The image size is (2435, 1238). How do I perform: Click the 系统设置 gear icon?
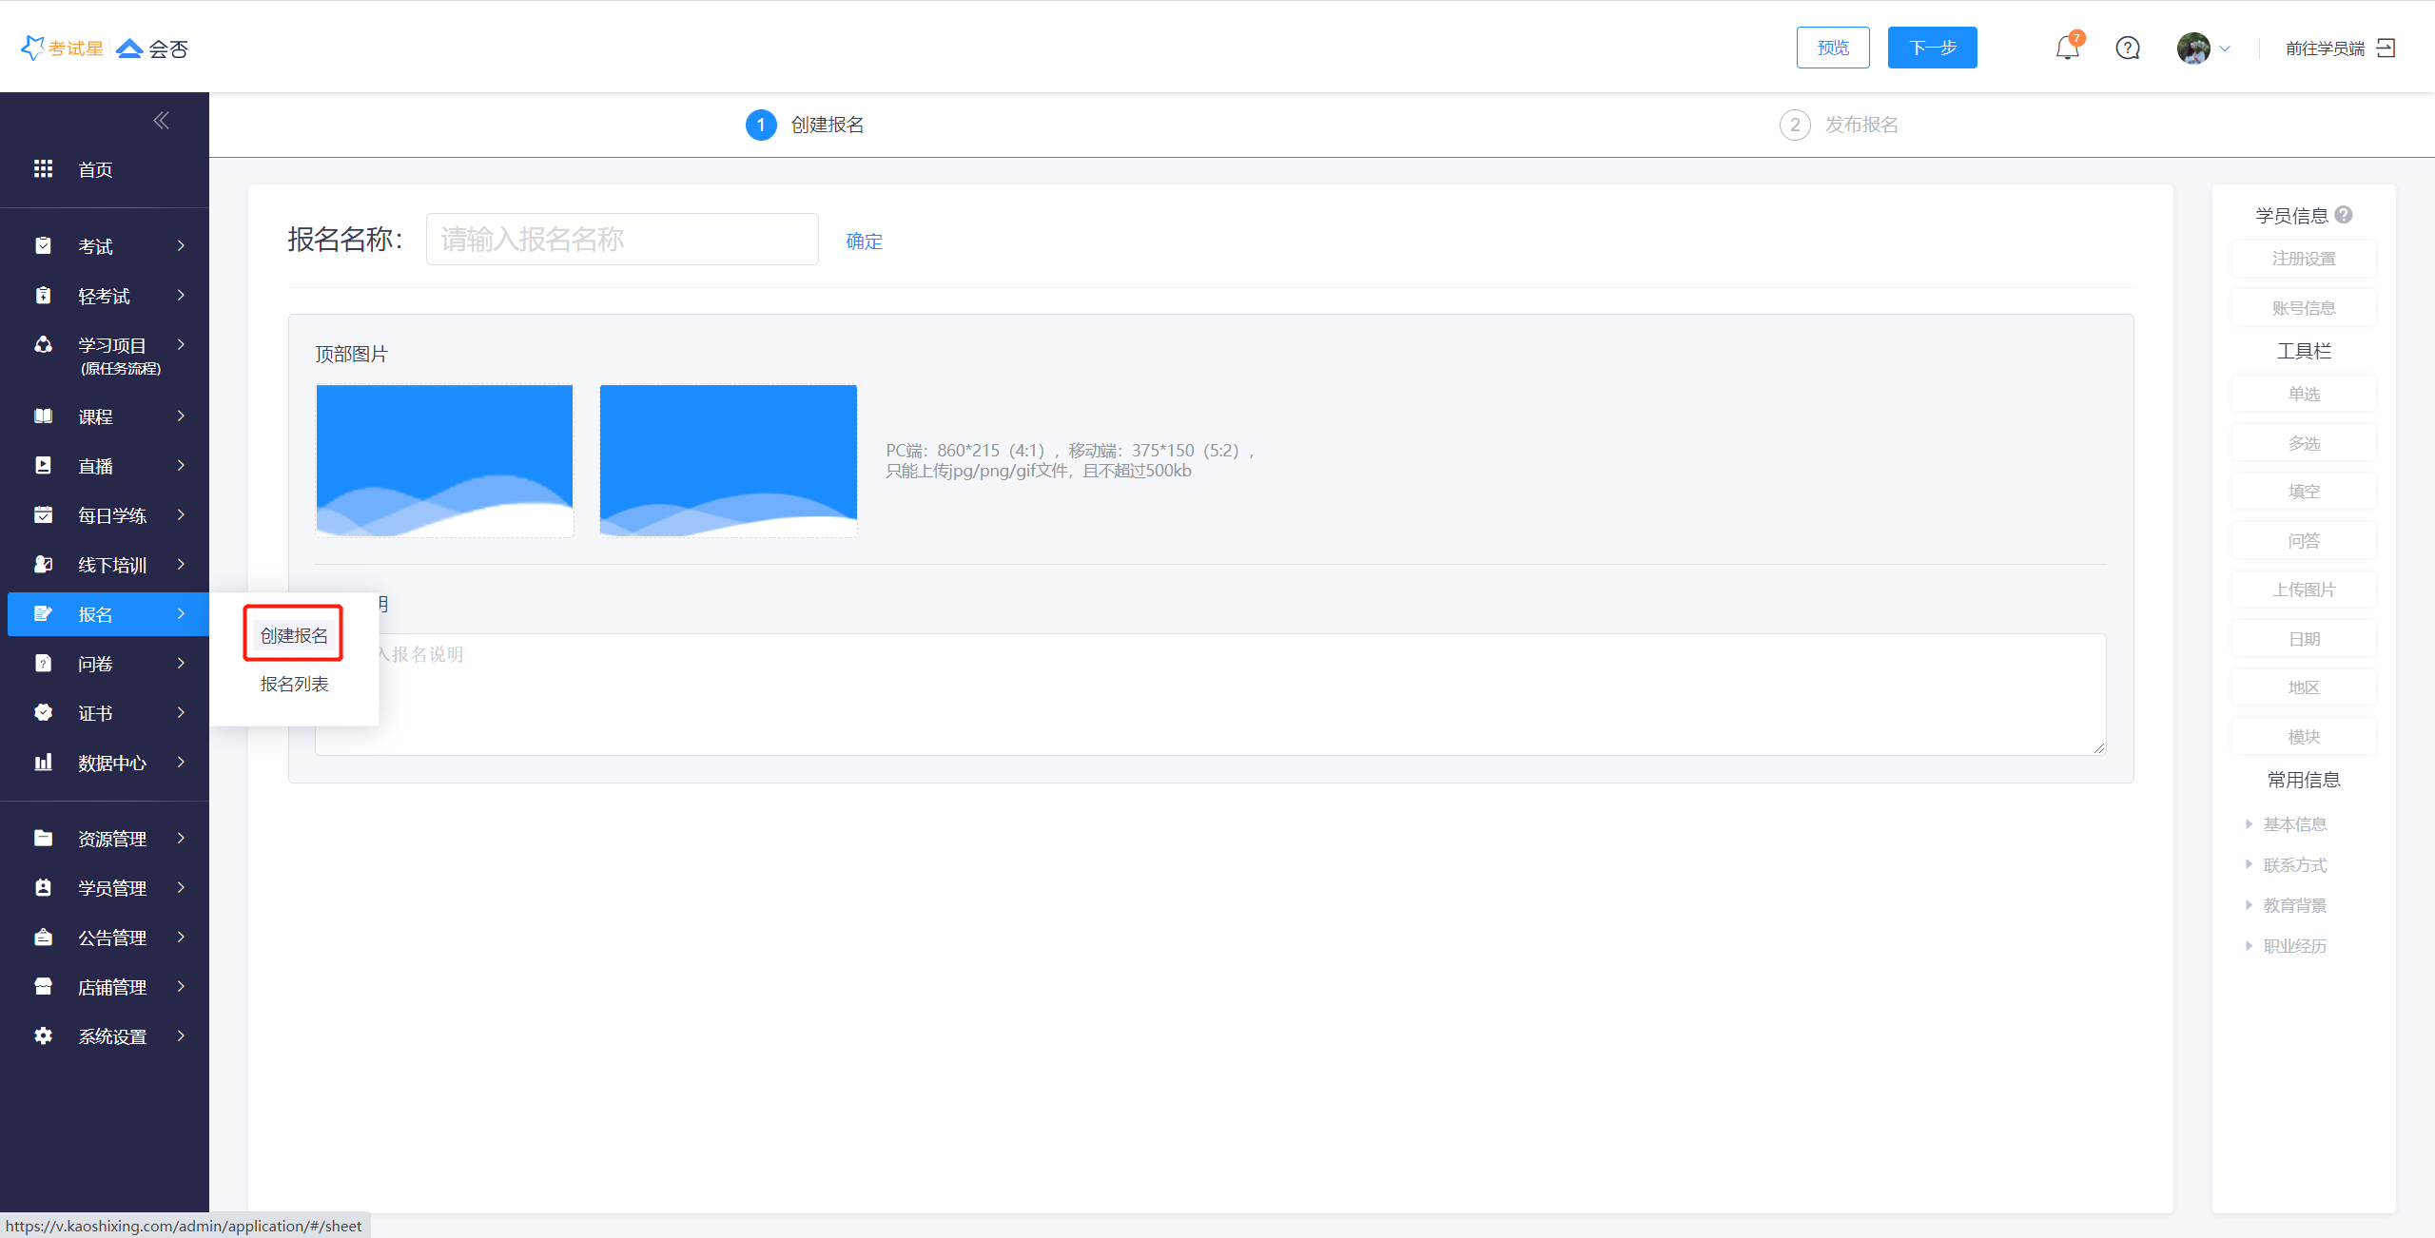click(x=43, y=1035)
